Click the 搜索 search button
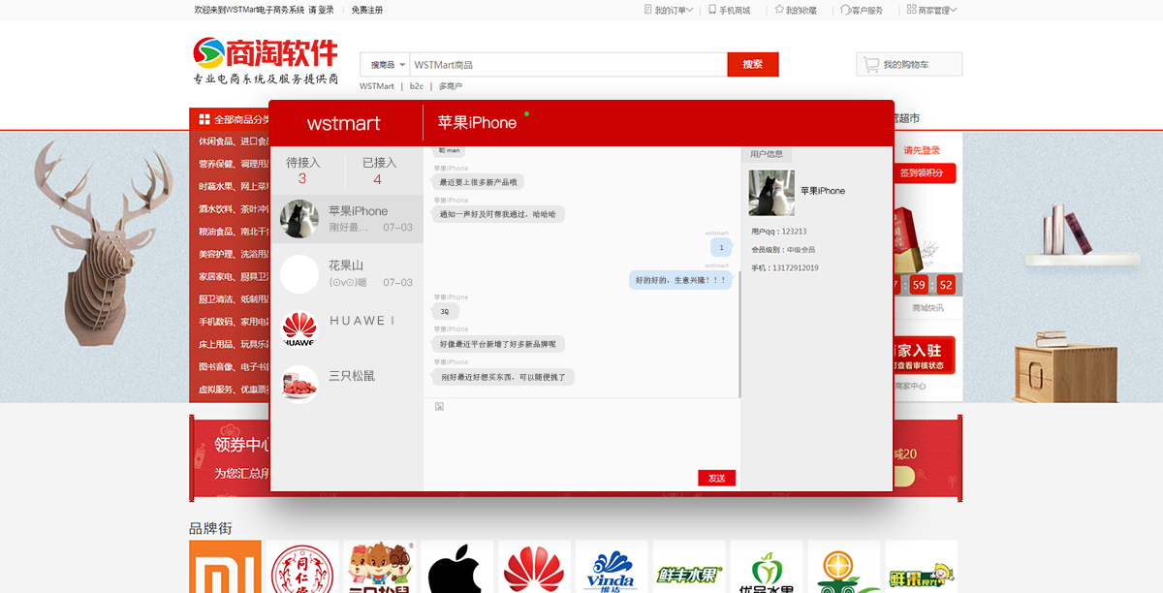Image resolution: width=1163 pixels, height=593 pixels. 753,65
